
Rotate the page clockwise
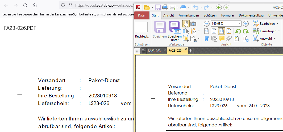245,31
